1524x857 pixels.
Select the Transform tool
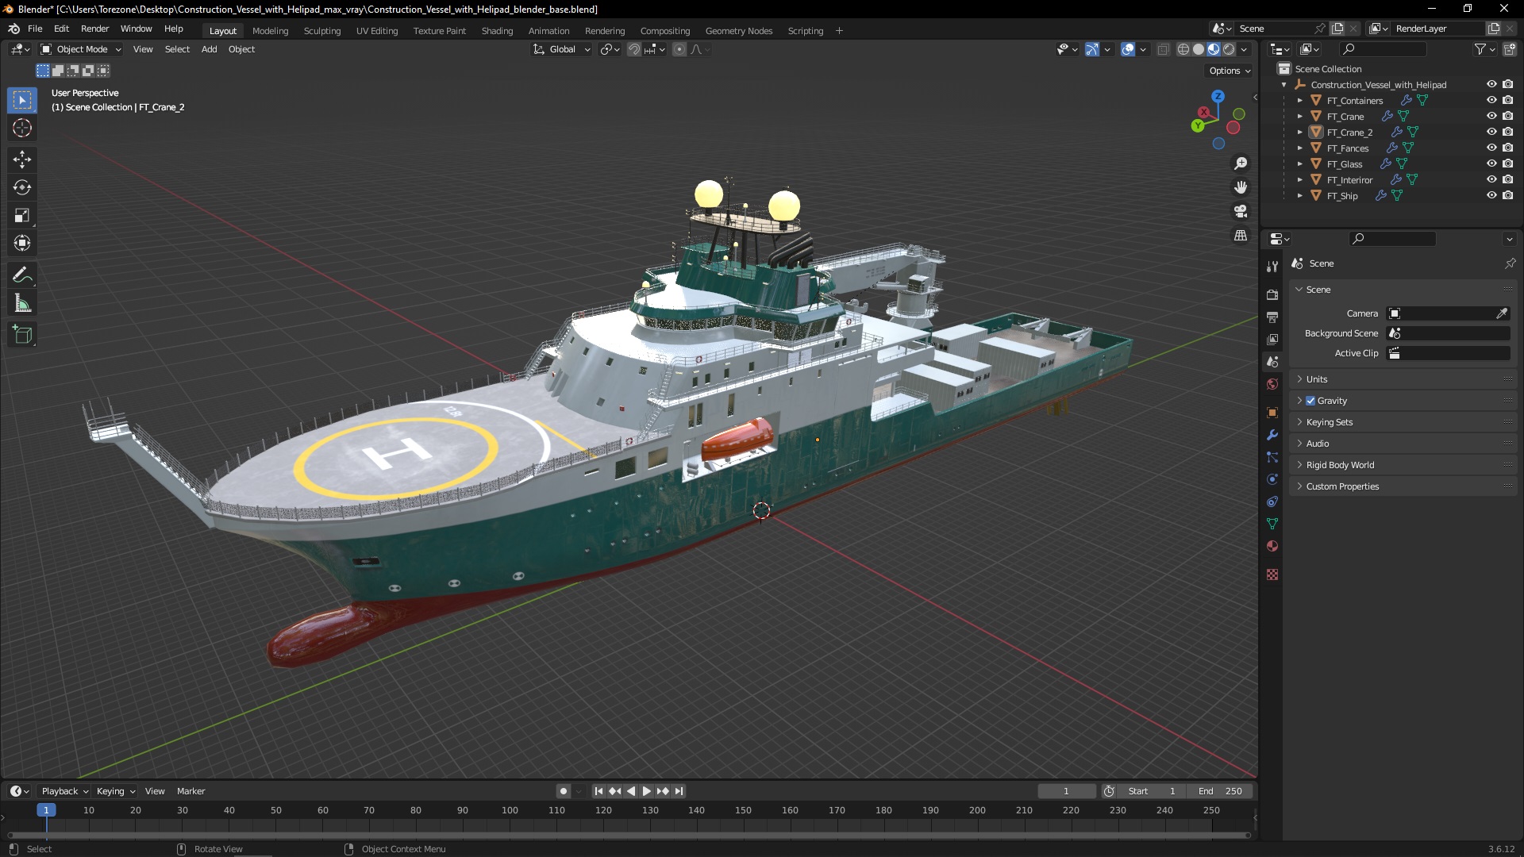pyautogui.click(x=22, y=243)
